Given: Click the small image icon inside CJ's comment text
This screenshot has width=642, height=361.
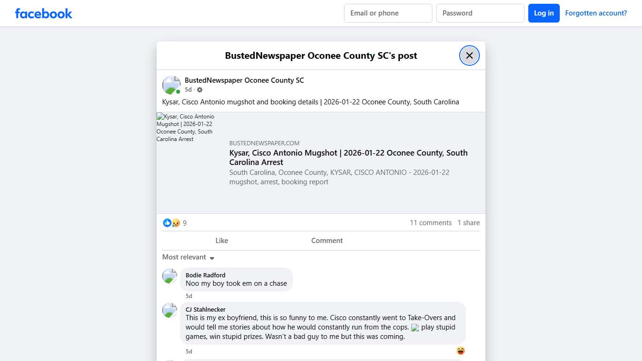Looking at the screenshot, I should 415,327.
